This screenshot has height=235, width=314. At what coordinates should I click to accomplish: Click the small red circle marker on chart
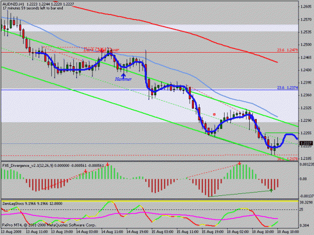(214, 114)
